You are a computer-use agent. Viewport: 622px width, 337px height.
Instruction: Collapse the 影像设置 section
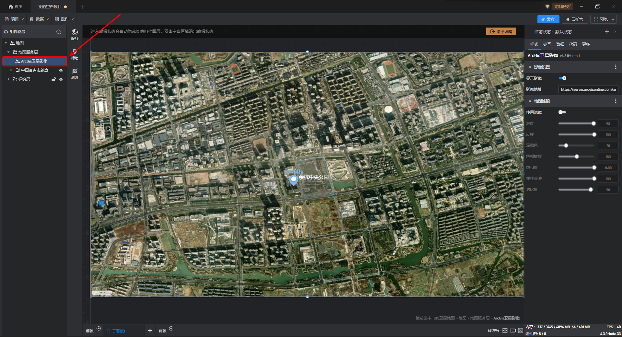tap(530, 67)
